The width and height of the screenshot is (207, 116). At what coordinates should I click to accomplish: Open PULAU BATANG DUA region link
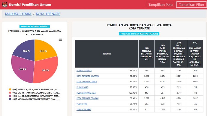(86, 93)
